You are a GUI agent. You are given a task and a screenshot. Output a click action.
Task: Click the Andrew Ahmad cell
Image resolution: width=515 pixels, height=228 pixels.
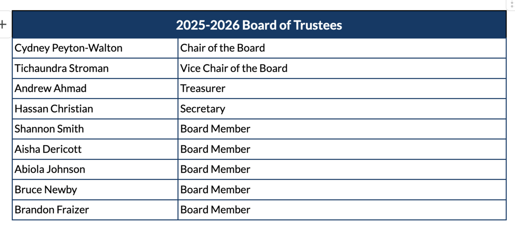pos(95,88)
